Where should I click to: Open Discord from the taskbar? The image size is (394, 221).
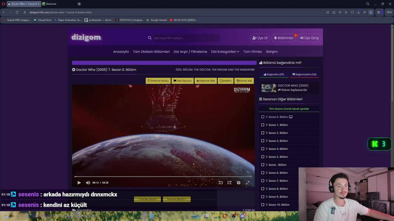[x=243, y=216]
